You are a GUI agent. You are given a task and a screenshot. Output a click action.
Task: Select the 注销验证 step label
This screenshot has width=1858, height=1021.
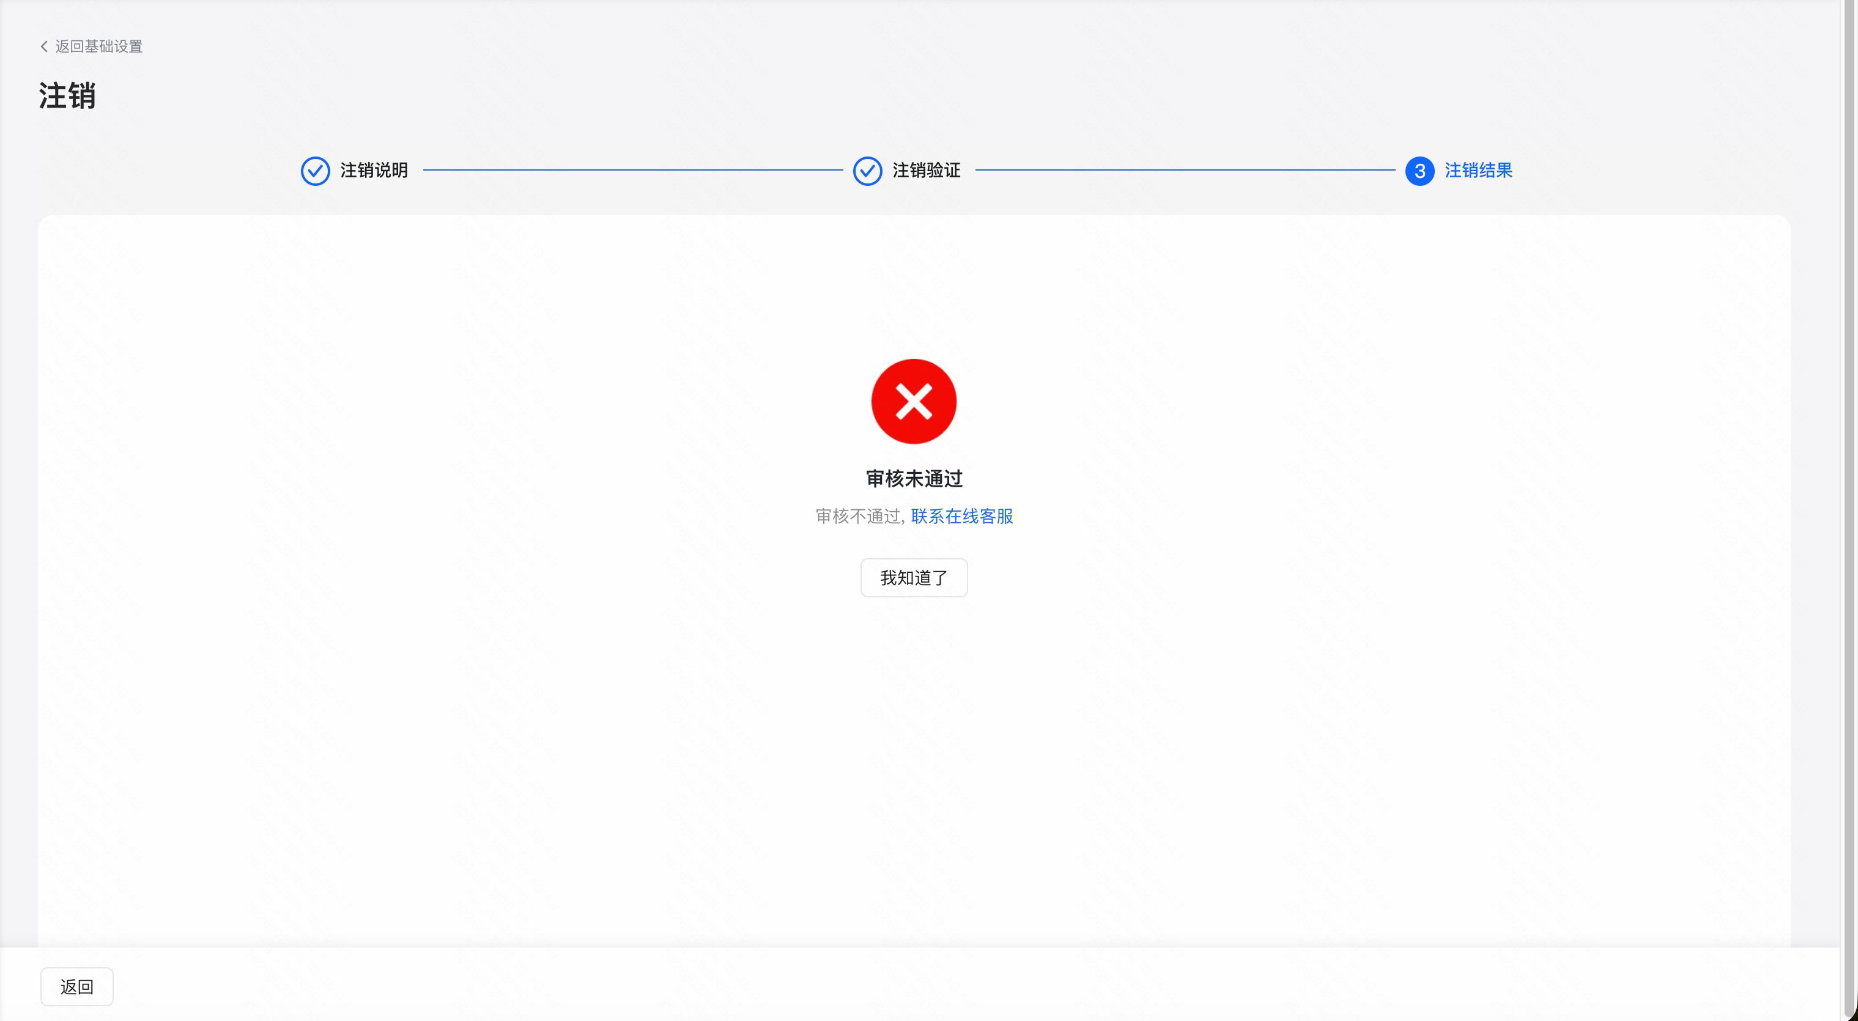pos(926,170)
